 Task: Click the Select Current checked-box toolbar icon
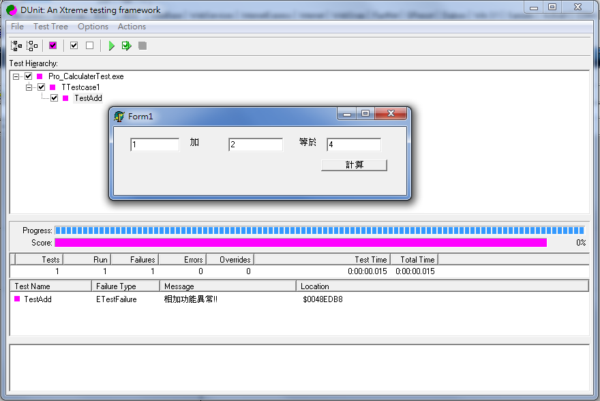74,46
